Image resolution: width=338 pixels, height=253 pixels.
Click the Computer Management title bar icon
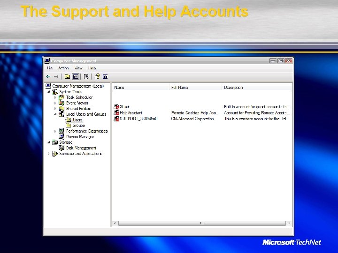47,61
